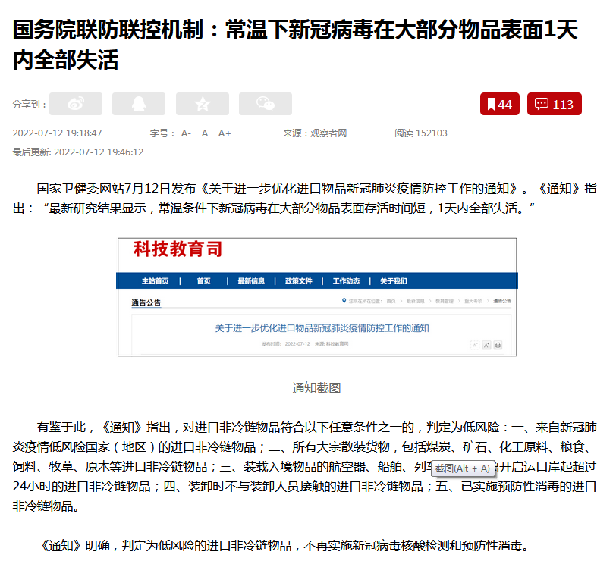Click the first paragraph beginning 国家卫健委网站7月12日
Viewport: 616px width, 586px height.
point(304,198)
